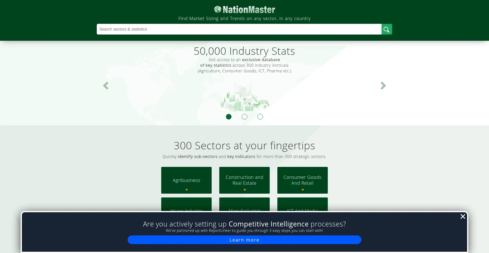This screenshot has height=253, width=489.
Task: Click the 50,000 Industry Stats heading
Action: [244, 51]
